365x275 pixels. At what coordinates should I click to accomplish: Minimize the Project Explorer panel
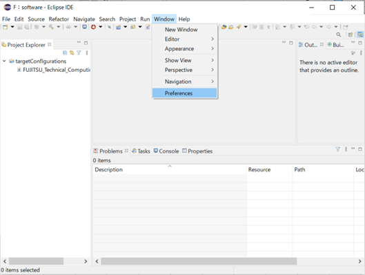tap(79, 42)
